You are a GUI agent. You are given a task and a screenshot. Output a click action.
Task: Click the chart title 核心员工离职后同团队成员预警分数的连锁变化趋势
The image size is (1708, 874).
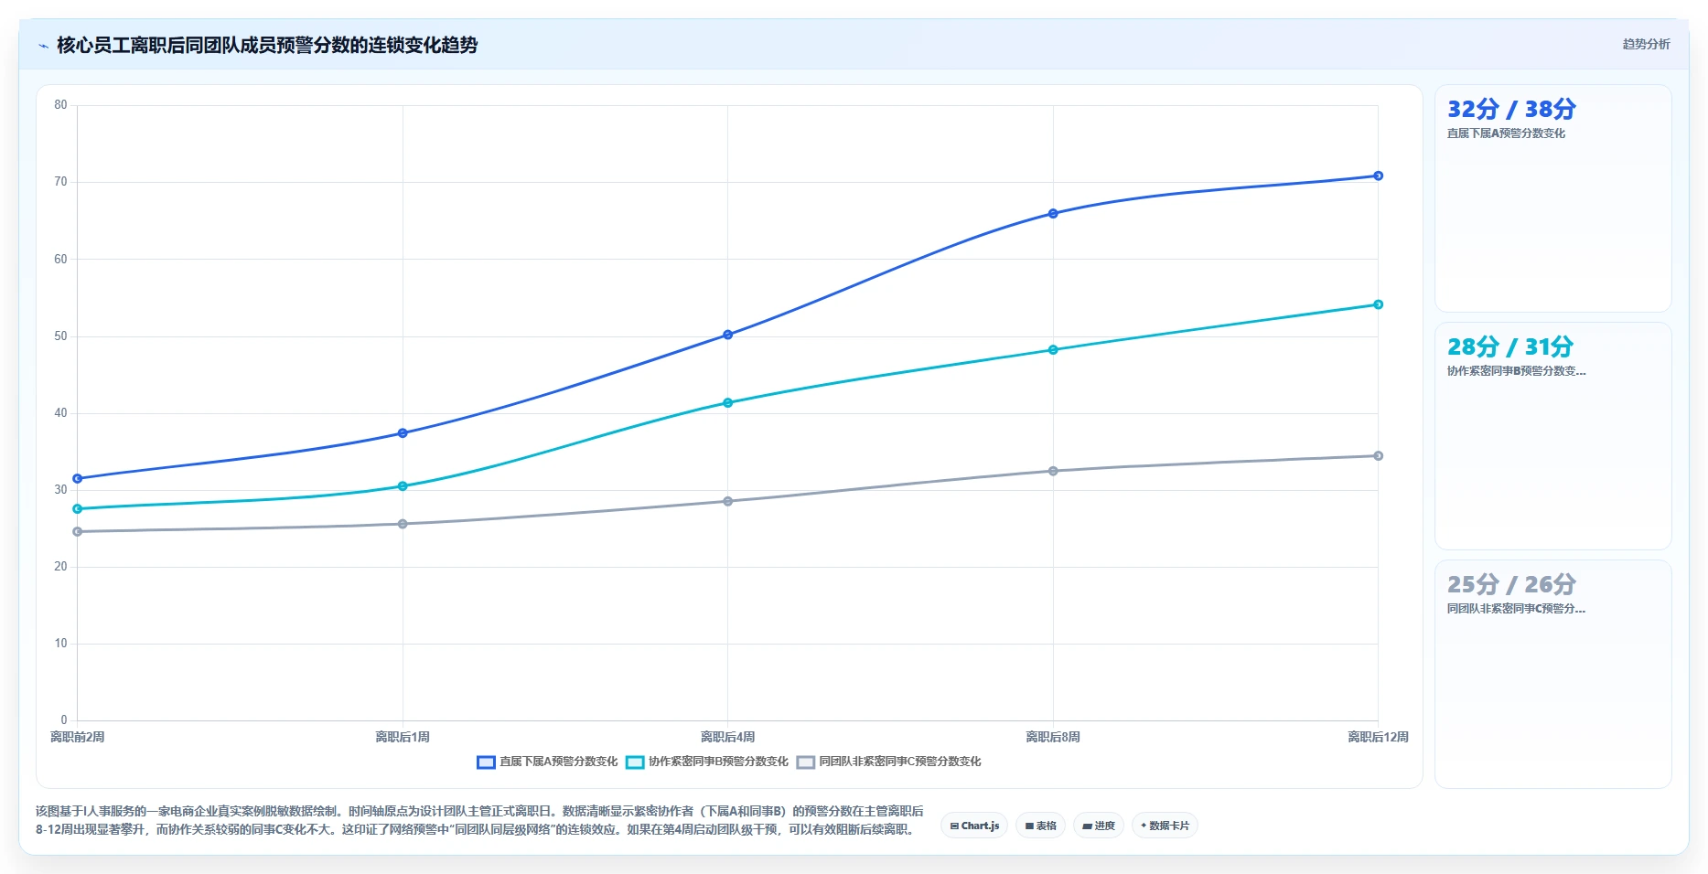pyautogui.click(x=267, y=45)
